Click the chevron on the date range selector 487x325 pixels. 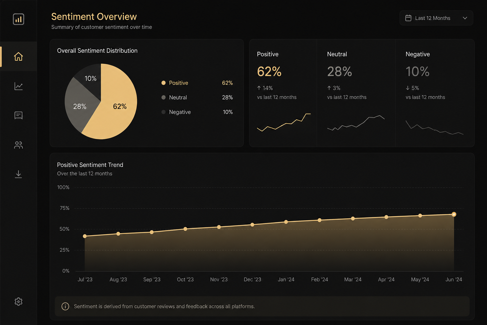(x=465, y=18)
